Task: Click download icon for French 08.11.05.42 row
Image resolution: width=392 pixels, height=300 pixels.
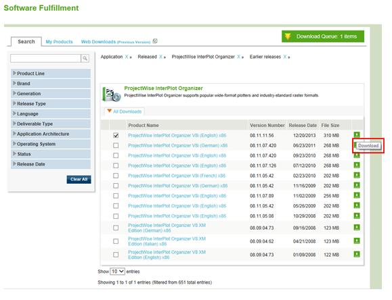Action: tap(357, 175)
